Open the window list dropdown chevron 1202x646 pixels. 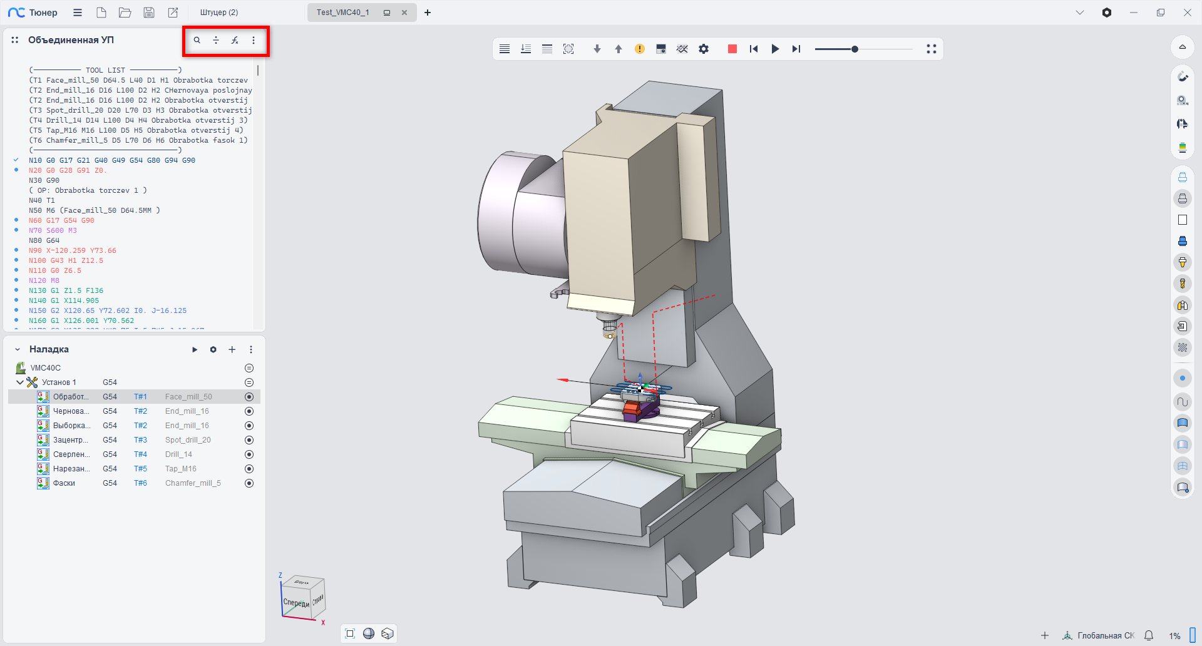(1080, 13)
